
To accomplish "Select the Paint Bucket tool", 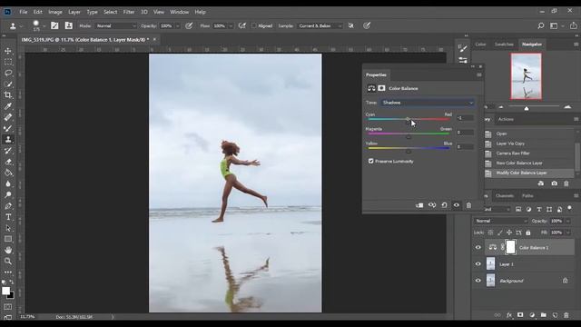I will 8,173.
